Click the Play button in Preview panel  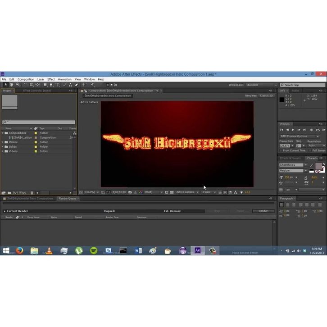(x=293, y=130)
